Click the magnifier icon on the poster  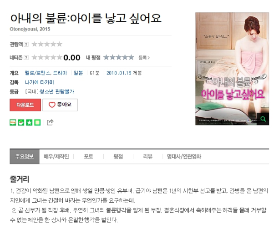point(263,119)
